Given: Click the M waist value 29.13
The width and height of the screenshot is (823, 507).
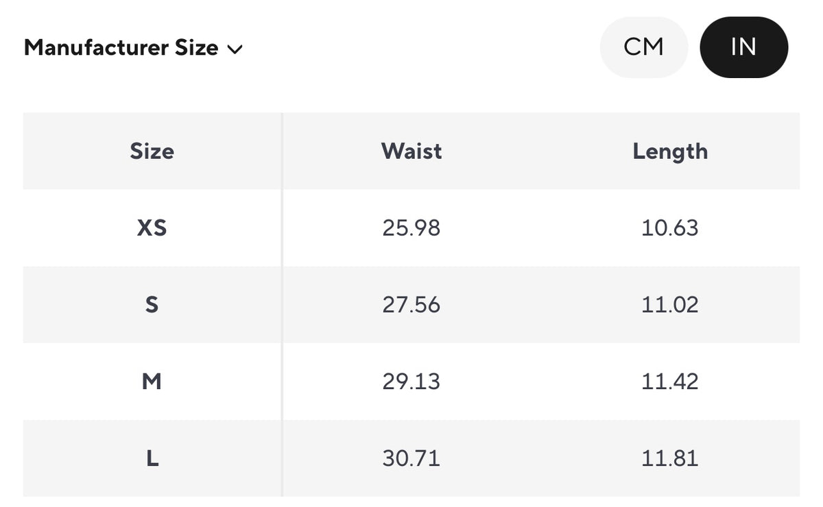Looking at the screenshot, I should click(x=411, y=381).
